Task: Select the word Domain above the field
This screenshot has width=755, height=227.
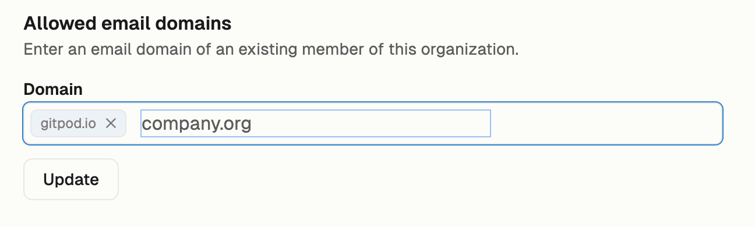Action: tap(53, 89)
